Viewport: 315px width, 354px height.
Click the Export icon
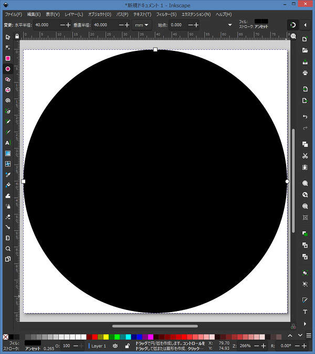pos(305,100)
